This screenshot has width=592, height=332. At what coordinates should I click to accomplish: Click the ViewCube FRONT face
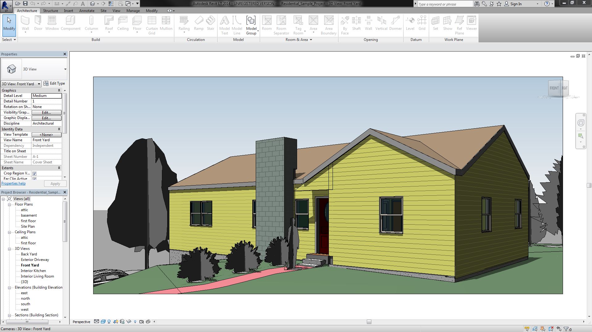(554, 88)
